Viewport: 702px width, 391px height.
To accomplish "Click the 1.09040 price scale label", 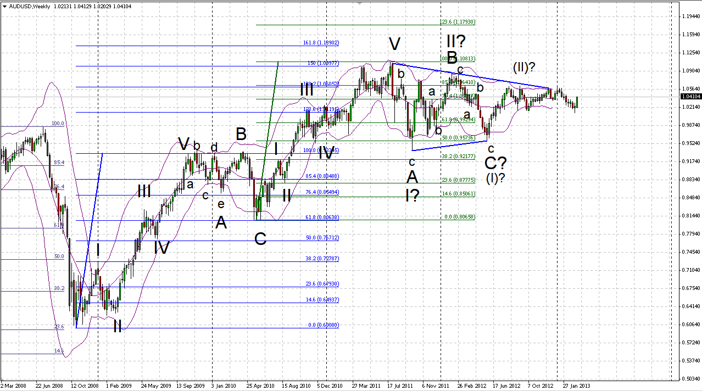I will 690,70.
